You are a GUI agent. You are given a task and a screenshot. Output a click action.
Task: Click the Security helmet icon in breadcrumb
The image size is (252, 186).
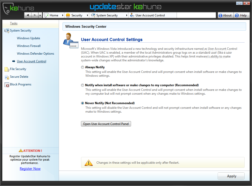click(x=68, y=15)
